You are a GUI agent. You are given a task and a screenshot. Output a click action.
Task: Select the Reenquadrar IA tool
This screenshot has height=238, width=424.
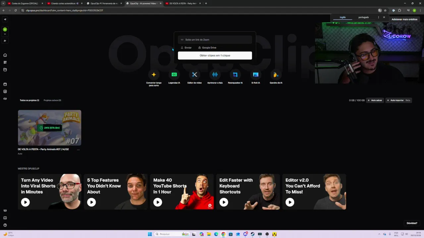tap(235, 77)
